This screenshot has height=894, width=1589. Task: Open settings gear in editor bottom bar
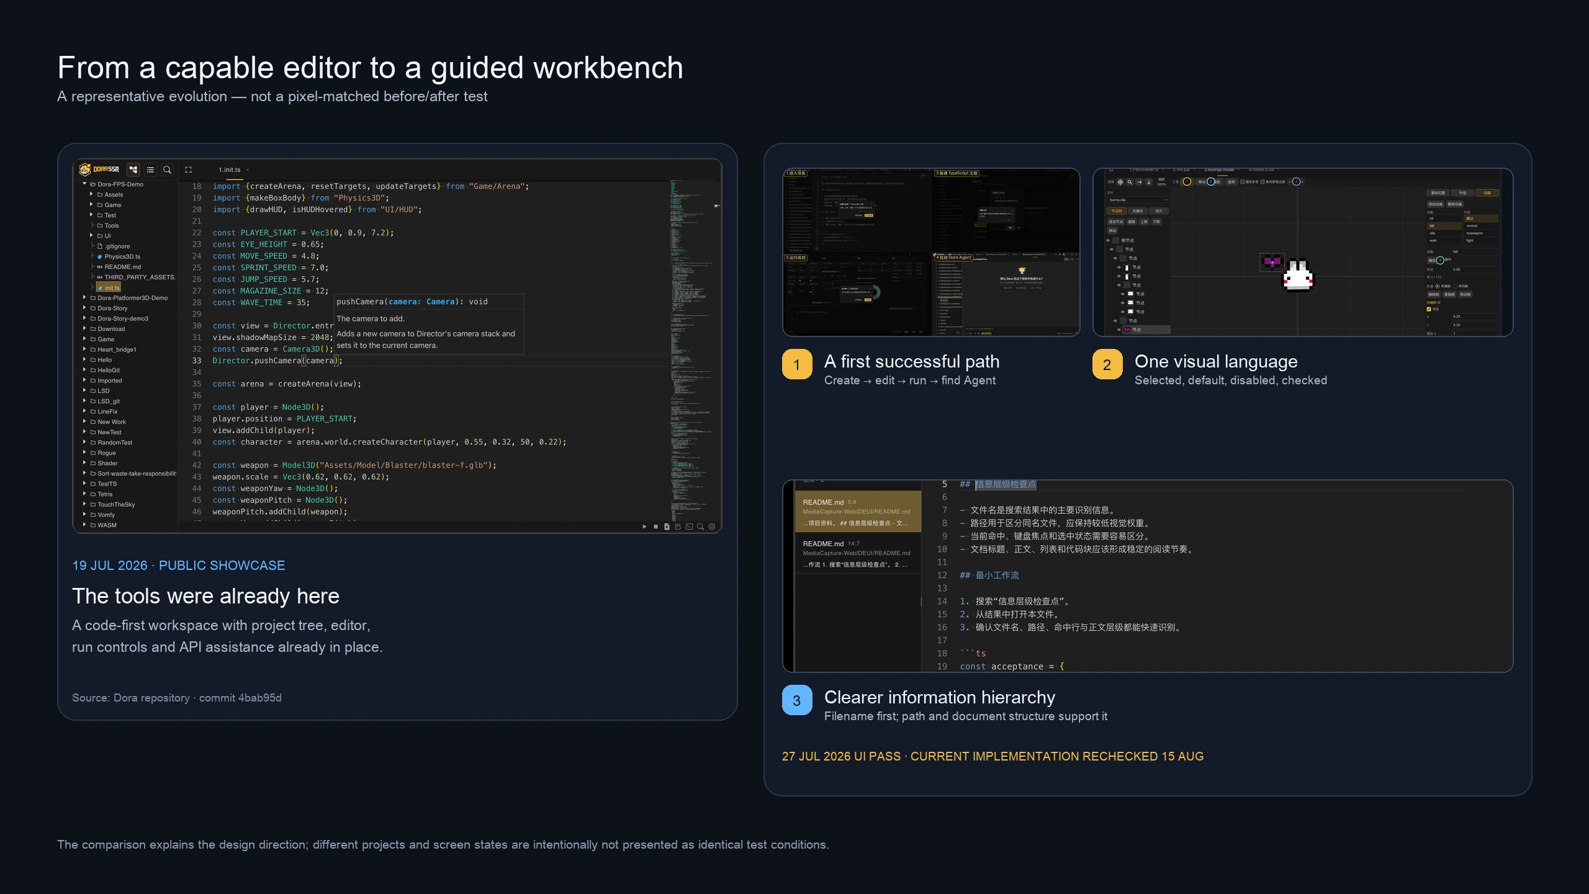click(x=711, y=526)
